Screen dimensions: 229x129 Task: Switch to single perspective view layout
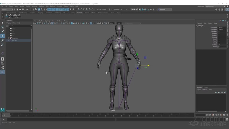[x=3, y=59]
